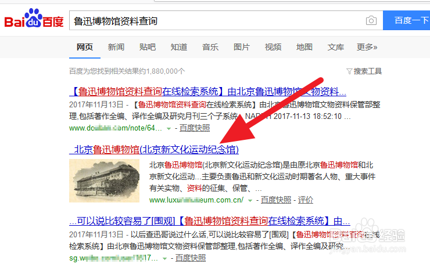The width and height of the screenshot is (430, 264).
Task: Expand the 更多» tab options
Action: coord(367,47)
